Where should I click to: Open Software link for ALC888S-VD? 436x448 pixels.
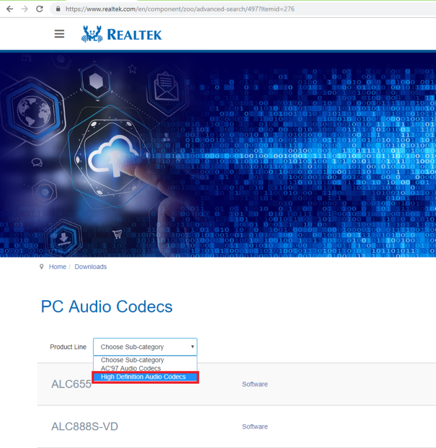pos(255,426)
